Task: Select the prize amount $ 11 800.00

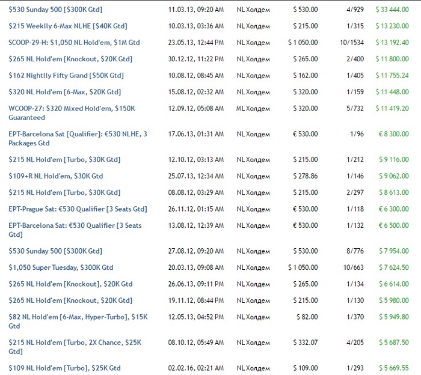Action: coord(392,59)
